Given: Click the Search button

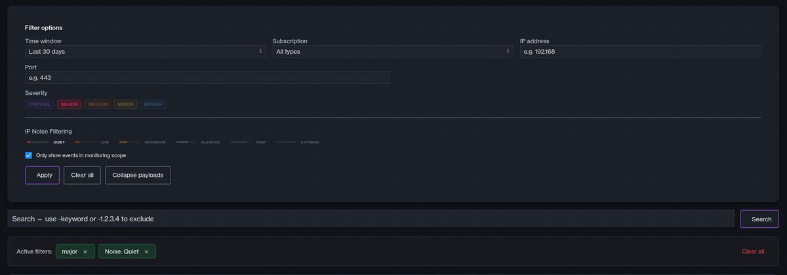Looking at the screenshot, I should pos(759,219).
